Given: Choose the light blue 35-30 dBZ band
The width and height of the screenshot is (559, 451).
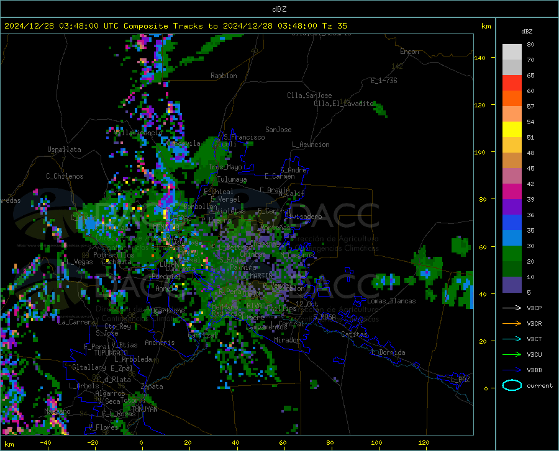Looking at the screenshot, I should (x=512, y=238).
